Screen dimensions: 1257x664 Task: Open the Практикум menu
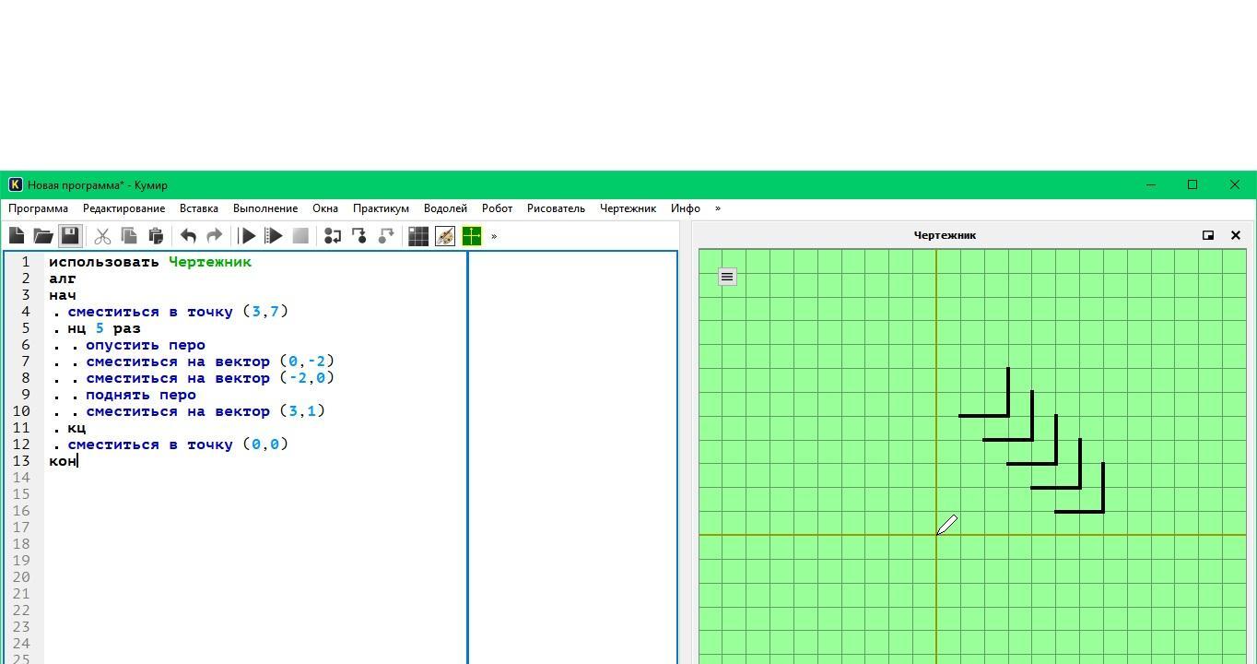point(381,208)
